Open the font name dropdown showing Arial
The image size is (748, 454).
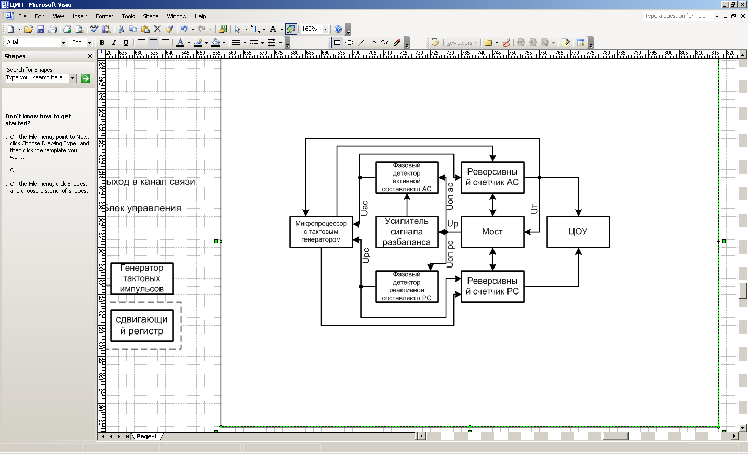pyautogui.click(x=64, y=43)
